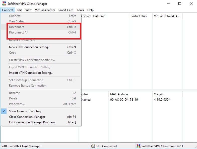The width and height of the screenshot is (197, 149).
Task: Click the Not Connected status icon
Action: point(93,146)
